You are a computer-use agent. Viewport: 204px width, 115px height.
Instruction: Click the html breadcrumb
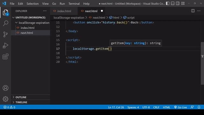click(114, 18)
